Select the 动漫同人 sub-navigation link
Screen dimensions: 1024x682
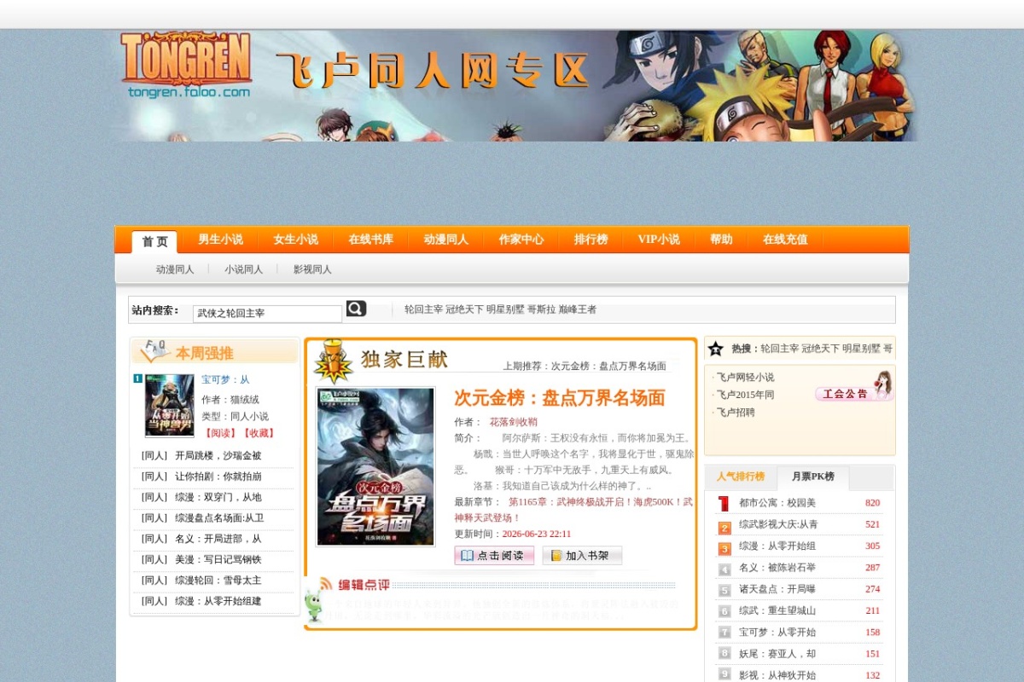click(175, 269)
